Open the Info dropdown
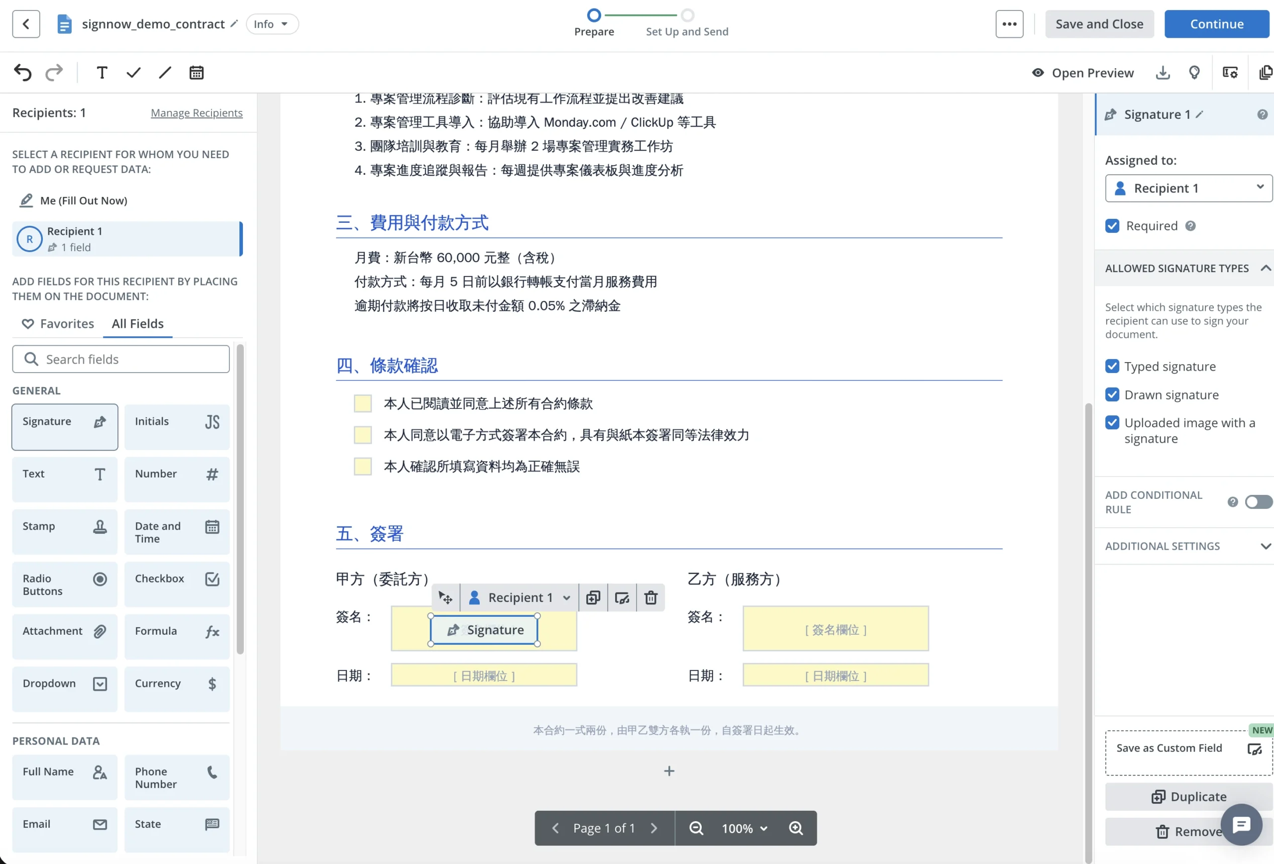Screen dimensions: 1274x864 point(272,23)
